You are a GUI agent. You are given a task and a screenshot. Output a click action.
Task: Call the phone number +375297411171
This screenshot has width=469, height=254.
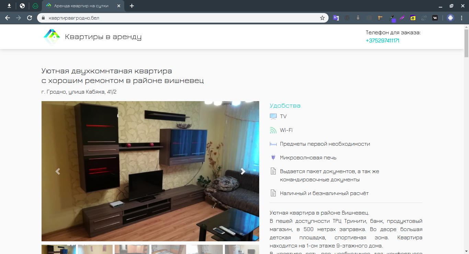click(x=382, y=41)
